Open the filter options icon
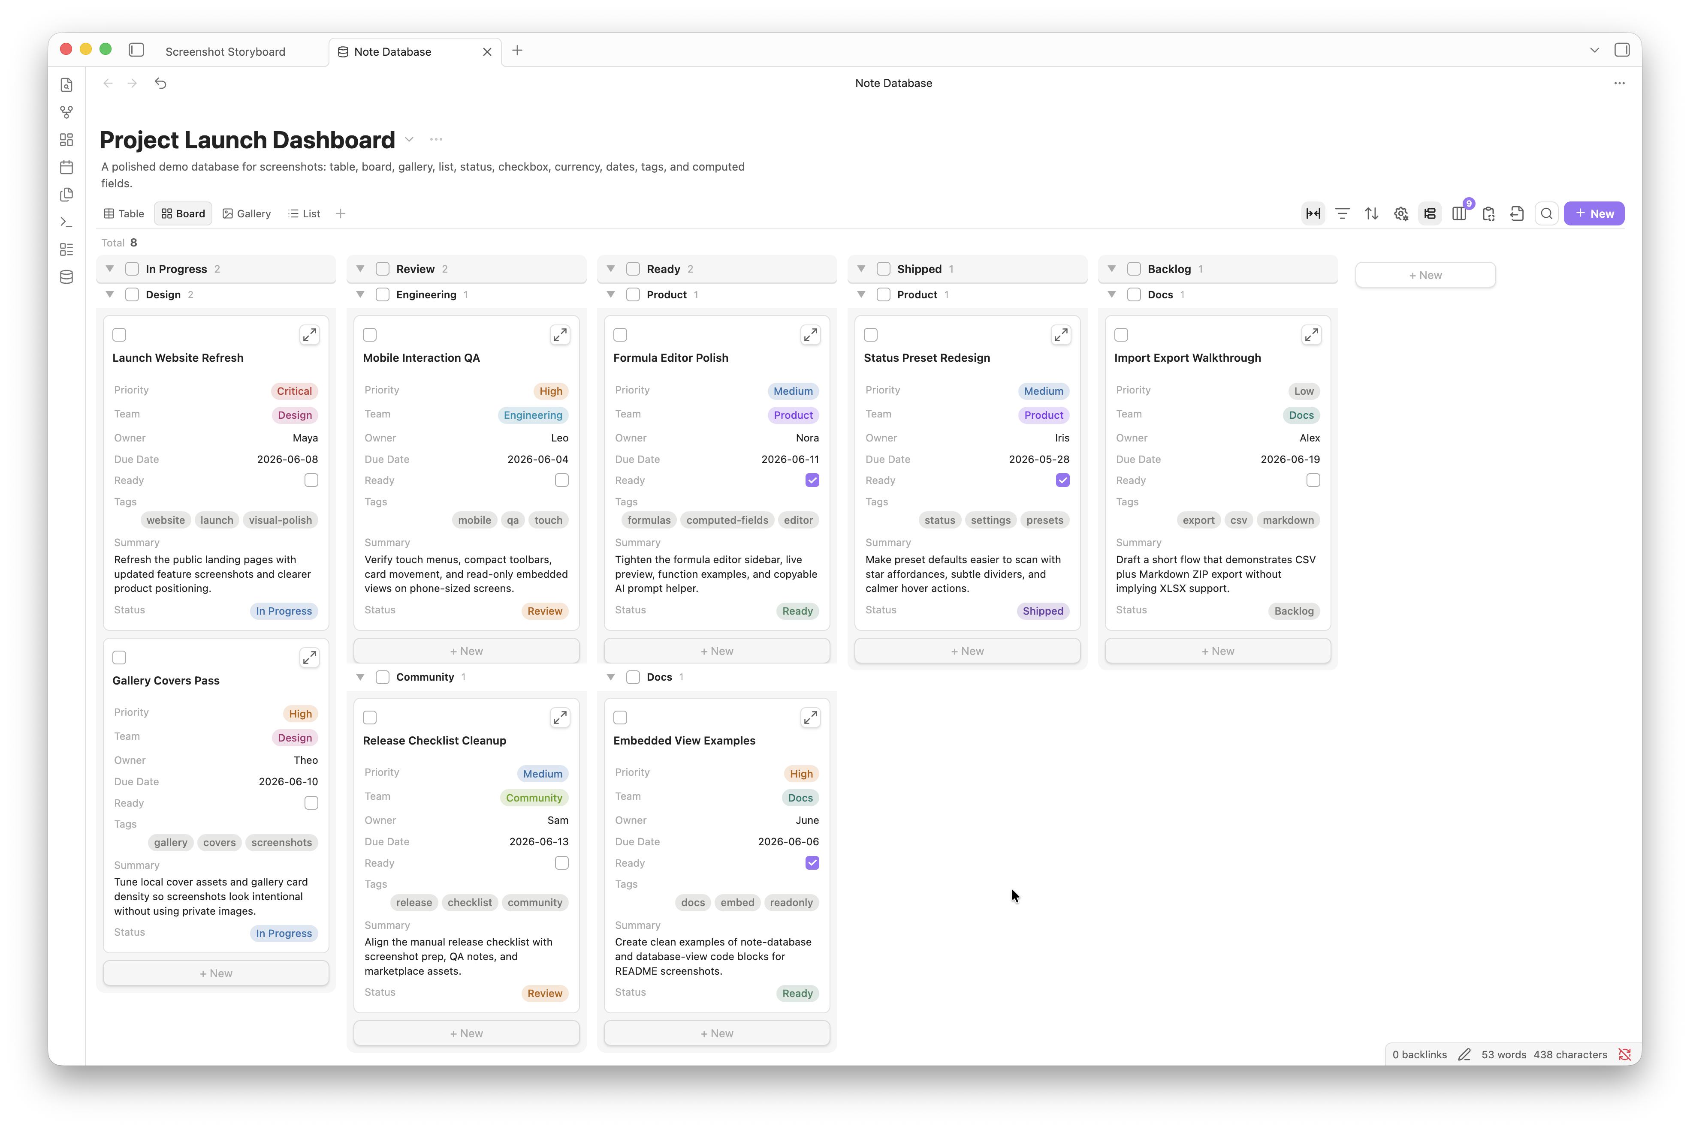 pos(1342,214)
